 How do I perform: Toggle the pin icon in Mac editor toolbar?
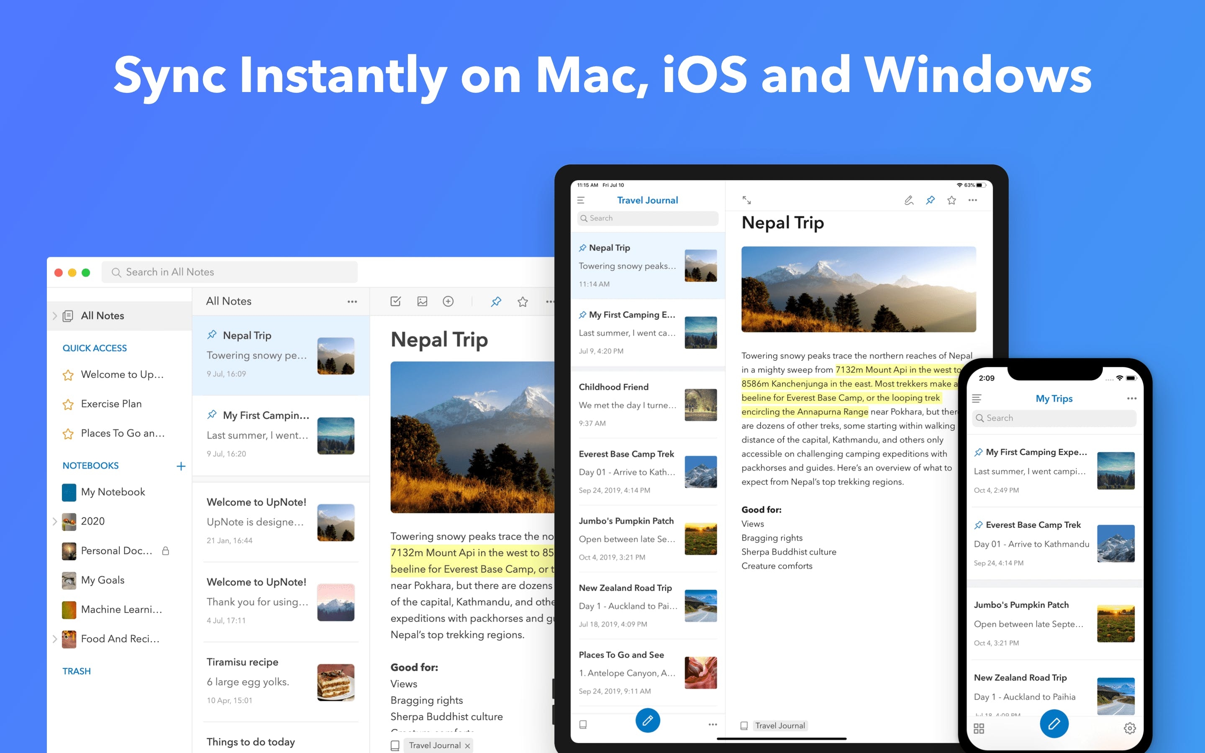(x=496, y=301)
